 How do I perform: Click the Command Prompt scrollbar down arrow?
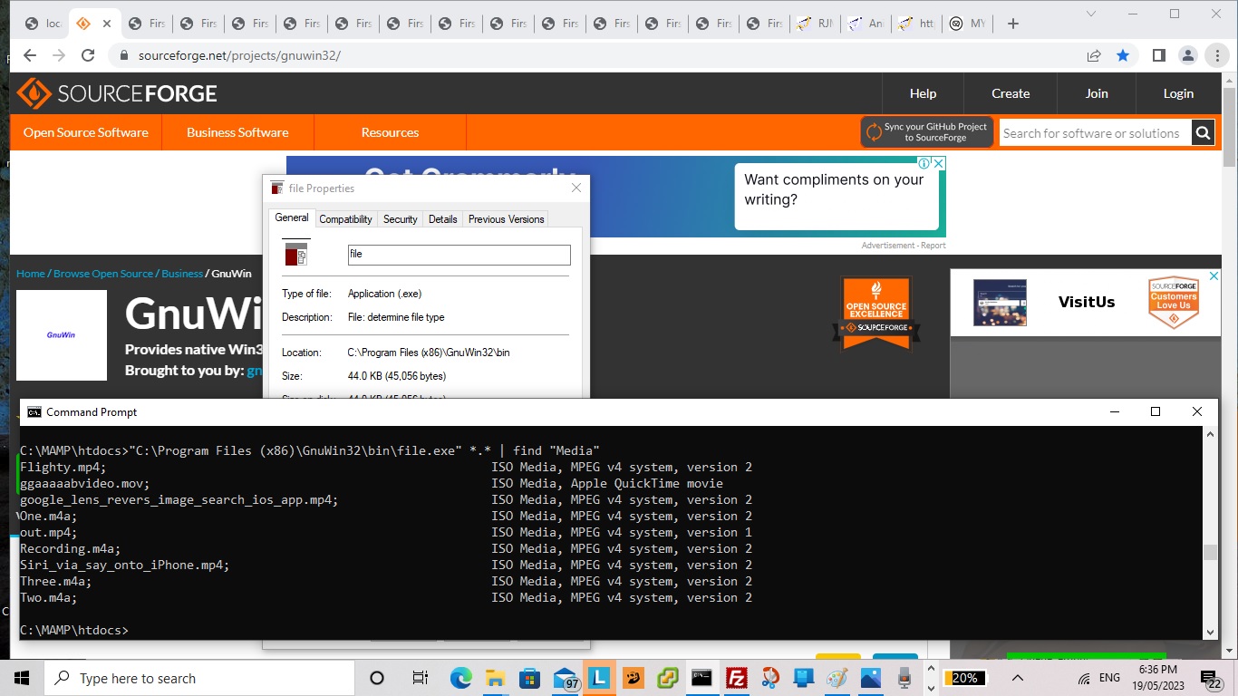click(1210, 632)
